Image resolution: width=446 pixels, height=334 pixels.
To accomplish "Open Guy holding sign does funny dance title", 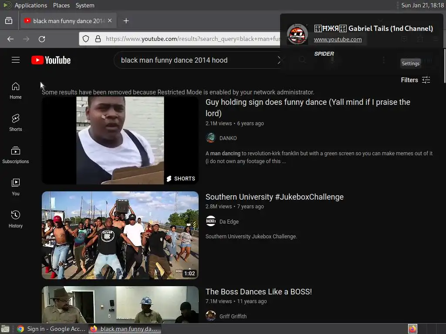I will [308, 108].
